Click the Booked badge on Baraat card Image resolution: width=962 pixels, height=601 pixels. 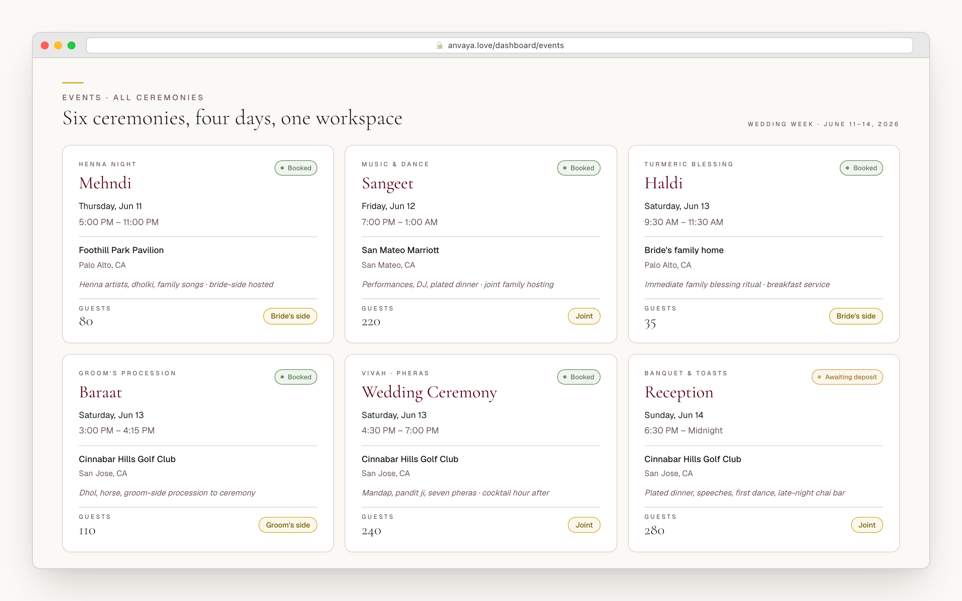(296, 377)
